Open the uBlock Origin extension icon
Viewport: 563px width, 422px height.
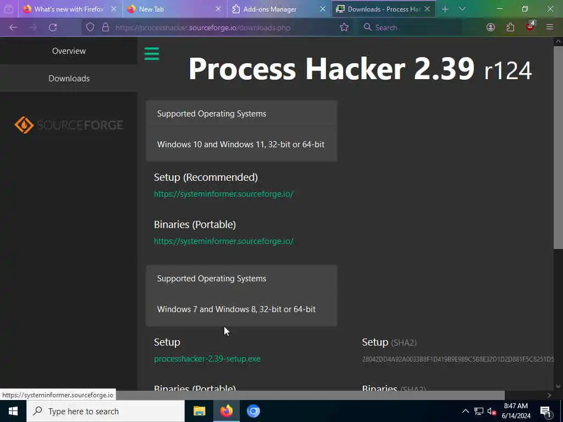tap(530, 26)
